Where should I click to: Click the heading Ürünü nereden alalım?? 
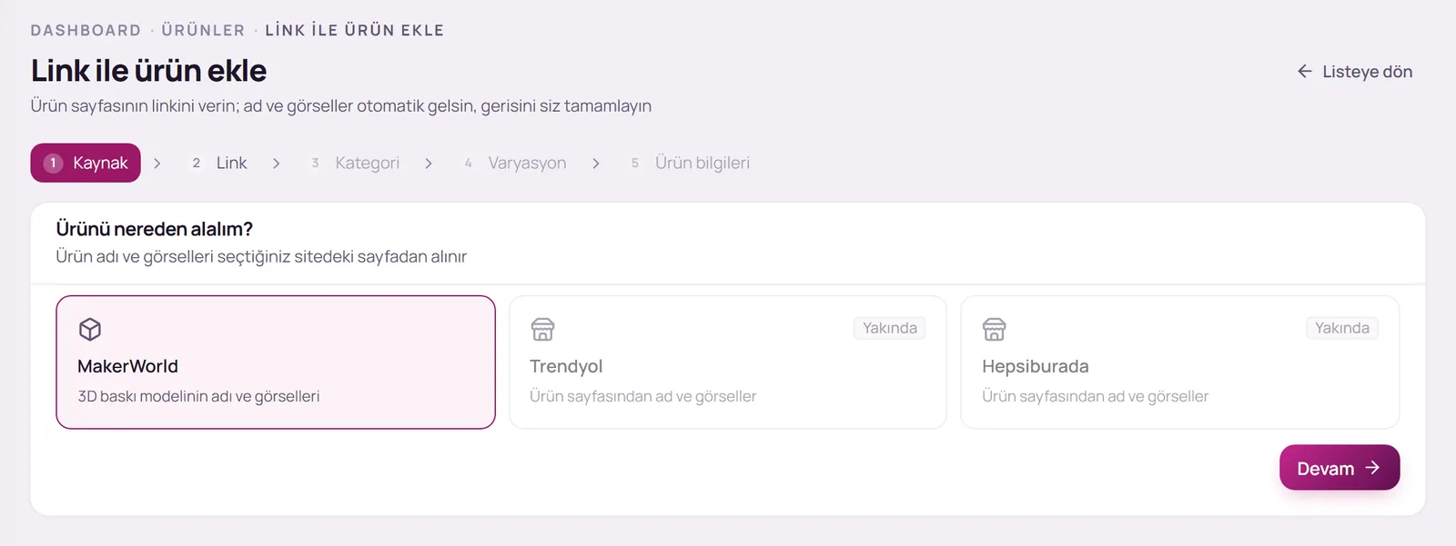coord(155,229)
